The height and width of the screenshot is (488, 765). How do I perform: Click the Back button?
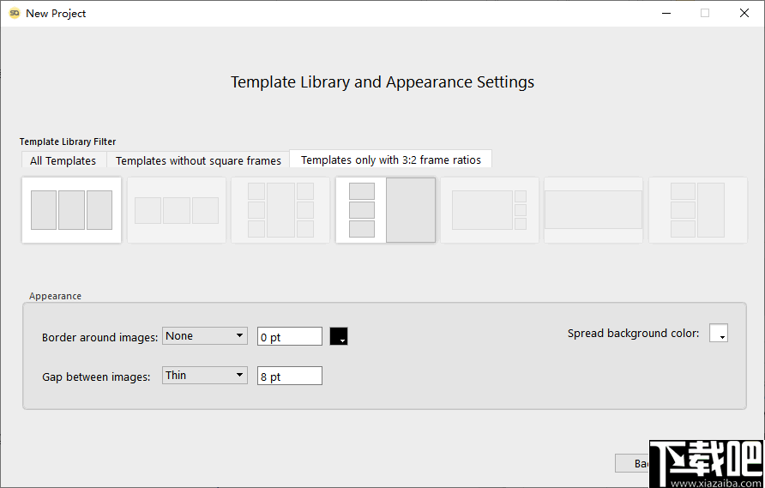pyautogui.click(x=633, y=463)
